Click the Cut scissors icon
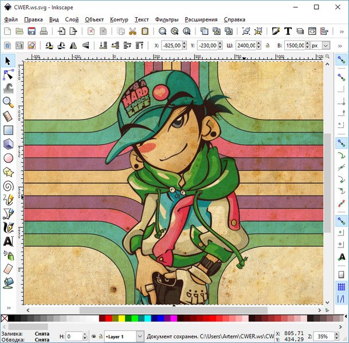The width and height of the screenshot is (349, 343). 132,31
